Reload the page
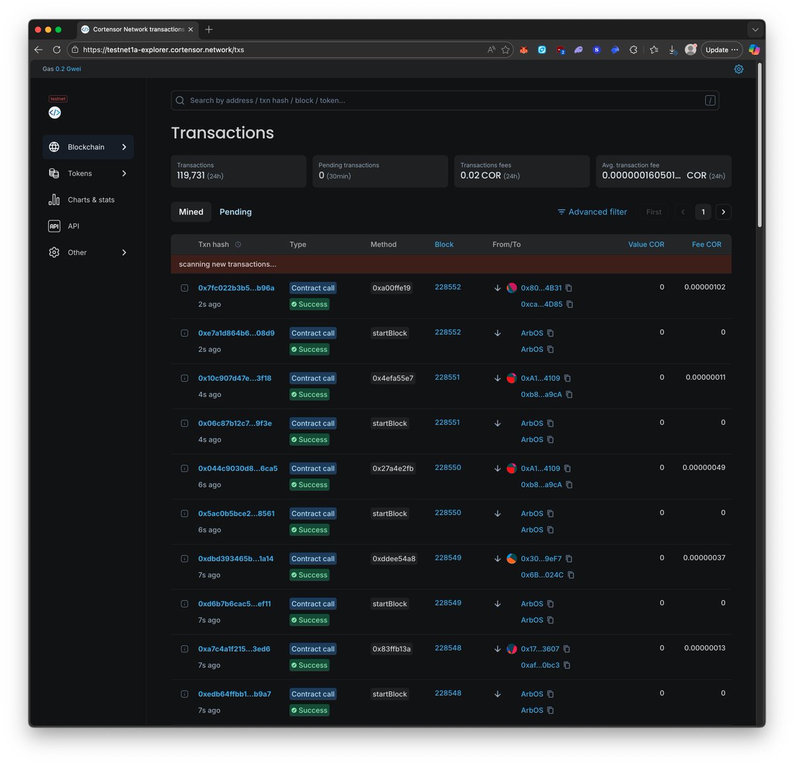Viewport: 794px width, 765px height. (57, 50)
